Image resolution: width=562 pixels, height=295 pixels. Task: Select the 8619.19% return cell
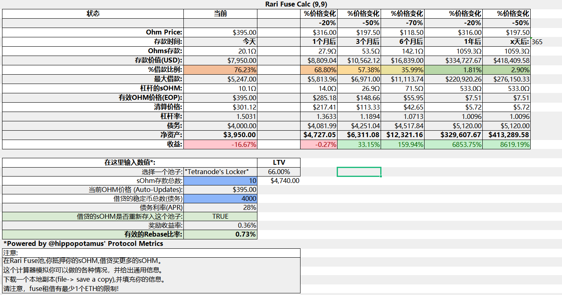(506, 144)
